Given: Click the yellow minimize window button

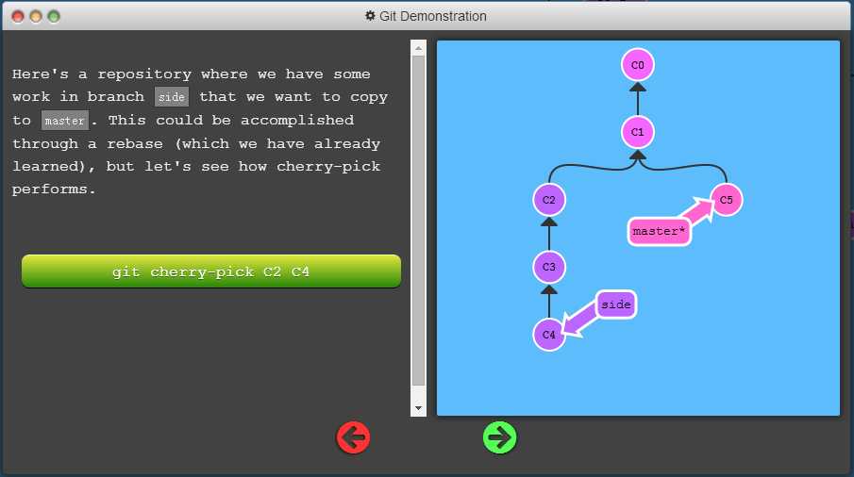Looking at the screenshot, I should point(36,17).
